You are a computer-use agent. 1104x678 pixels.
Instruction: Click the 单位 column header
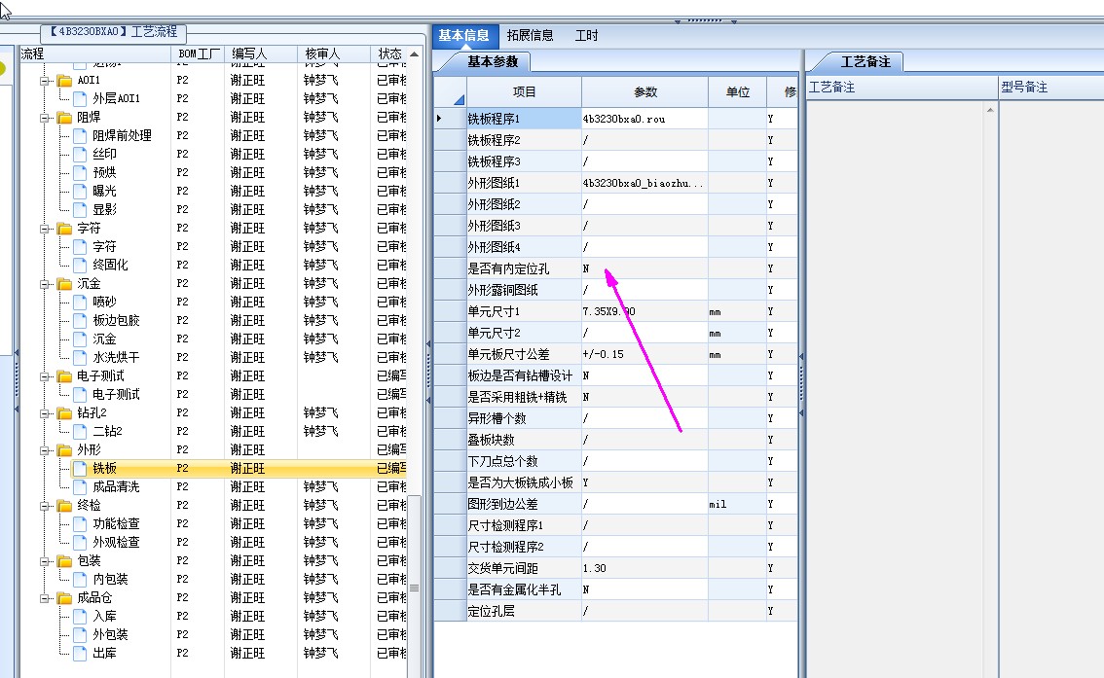point(737,92)
